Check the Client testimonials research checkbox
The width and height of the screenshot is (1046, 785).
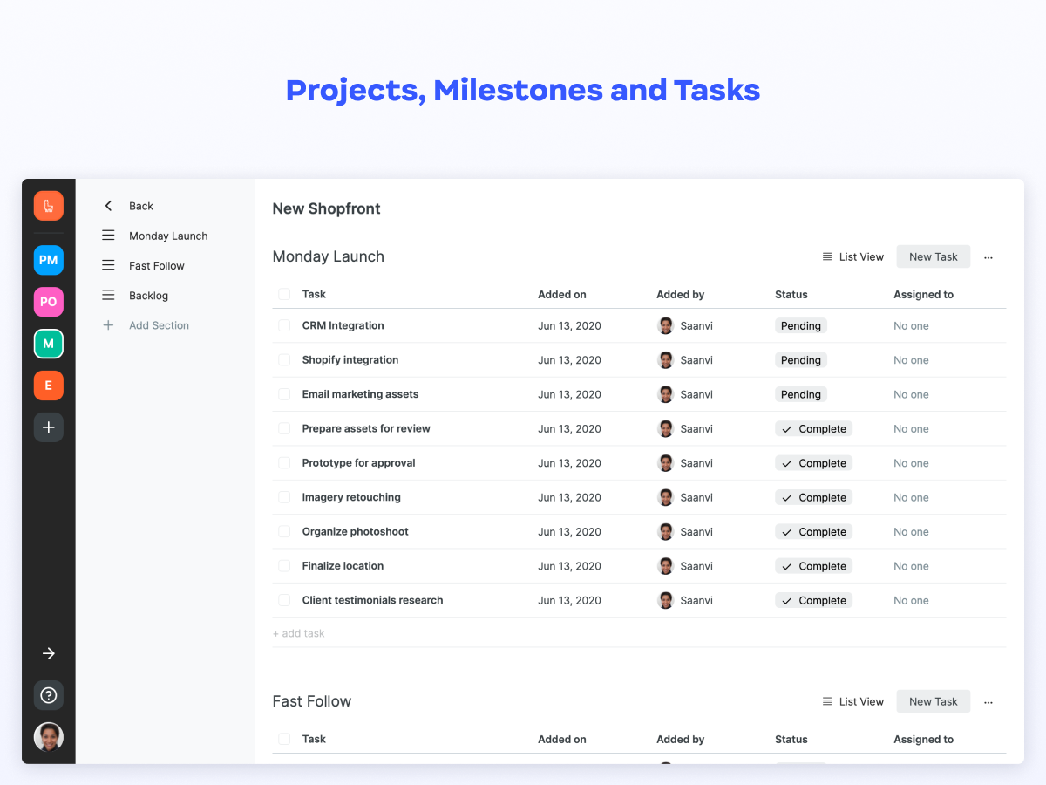point(284,600)
